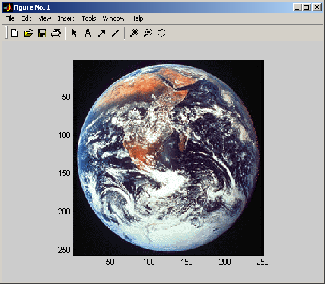
Task: Open the File menu
Action: (x=10, y=18)
